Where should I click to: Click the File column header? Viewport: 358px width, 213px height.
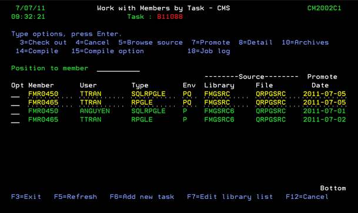(x=264, y=85)
